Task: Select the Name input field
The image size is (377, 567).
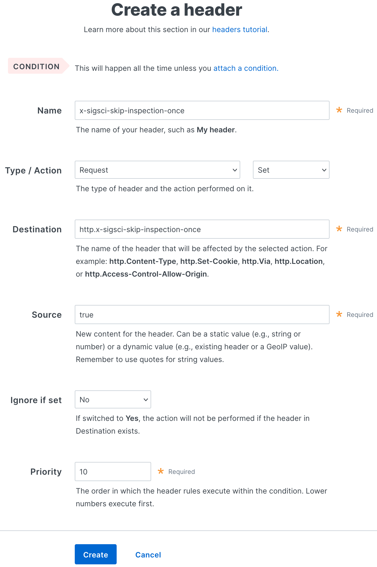Action: tap(202, 110)
